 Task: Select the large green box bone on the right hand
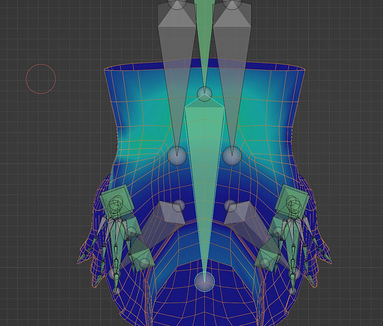(292, 201)
